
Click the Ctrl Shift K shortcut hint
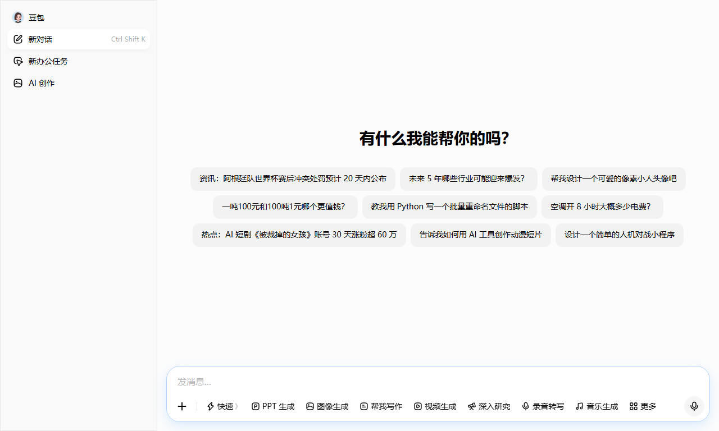pyautogui.click(x=128, y=39)
